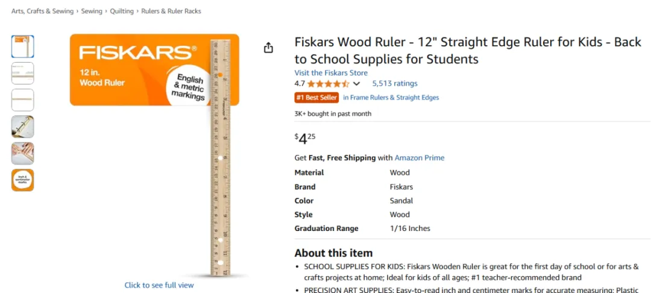Open the Amazon Prime link
The image size is (651, 293).
pyautogui.click(x=420, y=158)
